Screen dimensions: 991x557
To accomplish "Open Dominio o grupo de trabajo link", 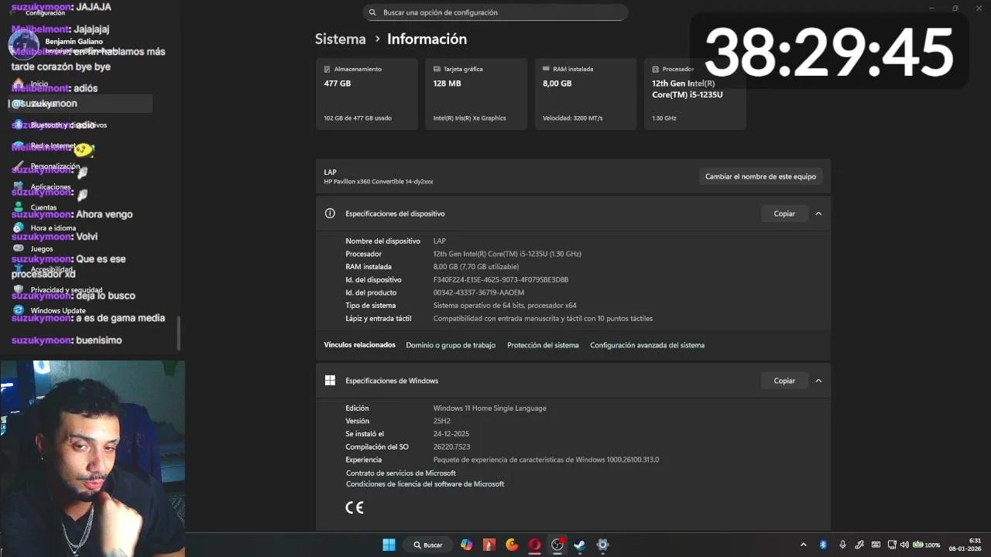I will pos(451,345).
